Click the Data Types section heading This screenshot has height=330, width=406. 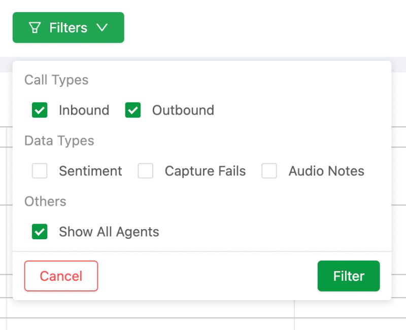tap(59, 140)
